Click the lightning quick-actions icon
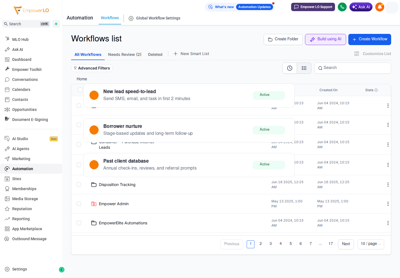 coord(56,24)
